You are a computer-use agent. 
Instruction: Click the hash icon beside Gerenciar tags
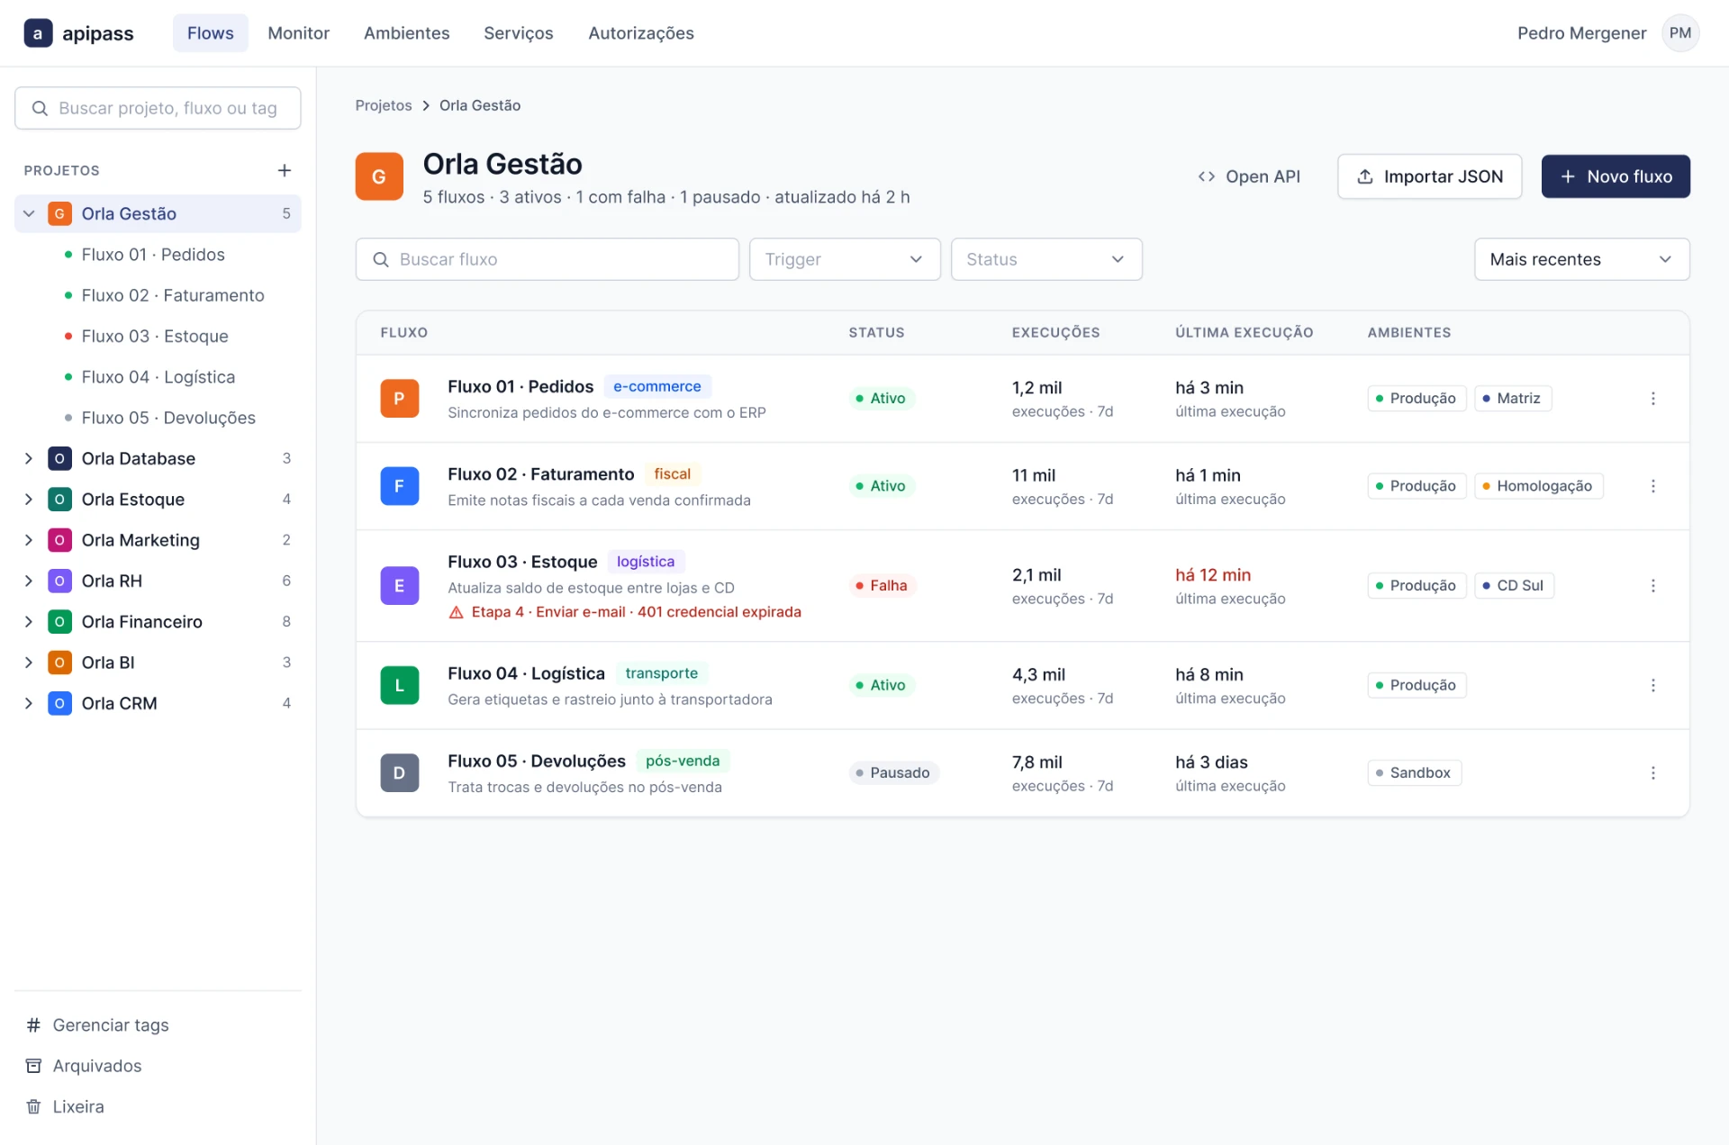tap(33, 1024)
